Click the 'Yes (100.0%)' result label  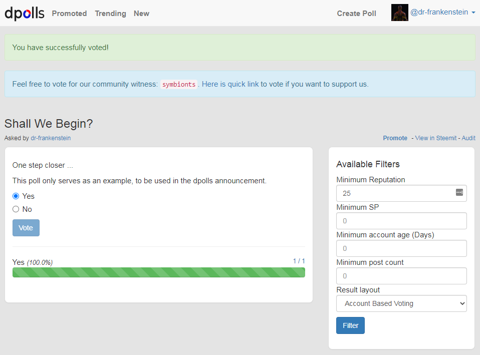click(33, 262)
